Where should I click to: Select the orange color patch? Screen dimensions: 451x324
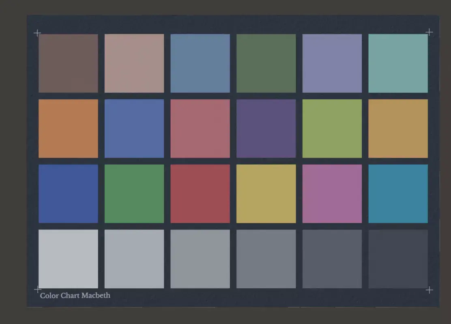(x=68, y=128)
